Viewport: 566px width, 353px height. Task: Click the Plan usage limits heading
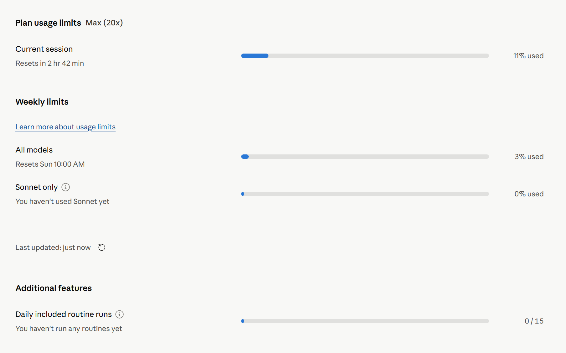48,23
